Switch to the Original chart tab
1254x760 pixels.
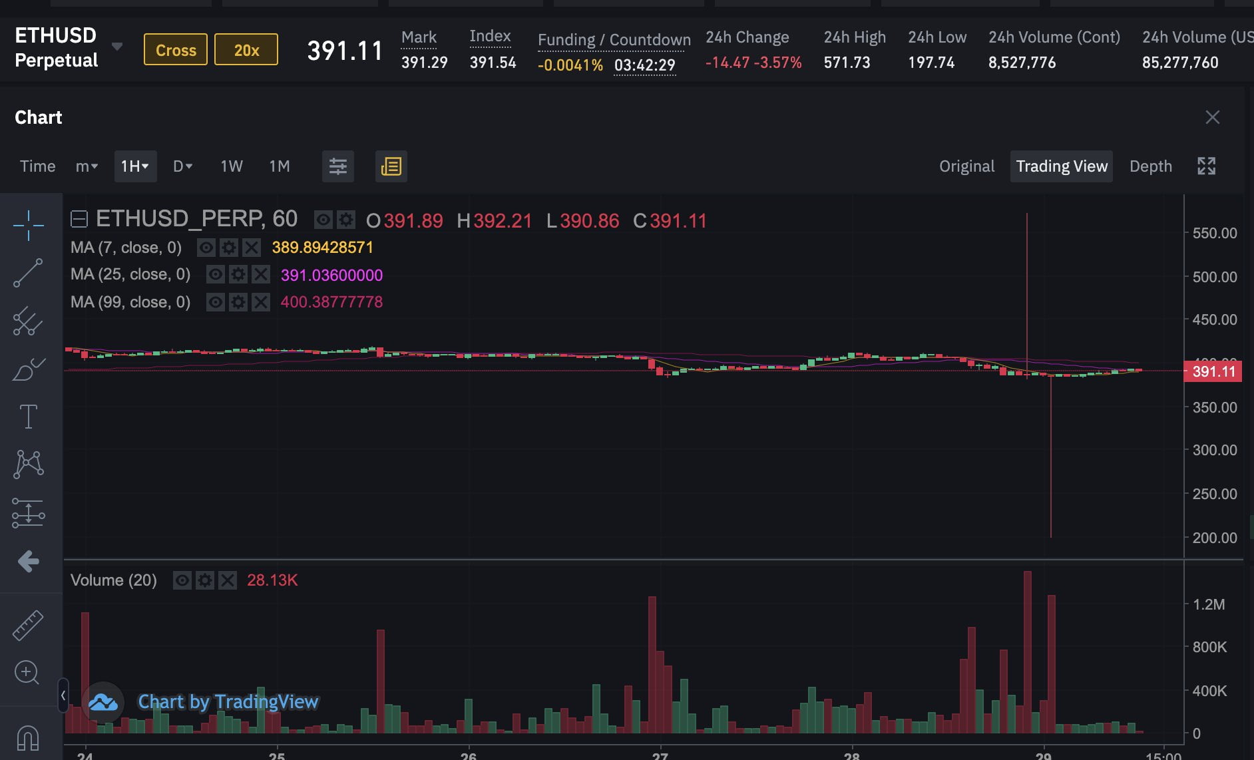(966, 166)
